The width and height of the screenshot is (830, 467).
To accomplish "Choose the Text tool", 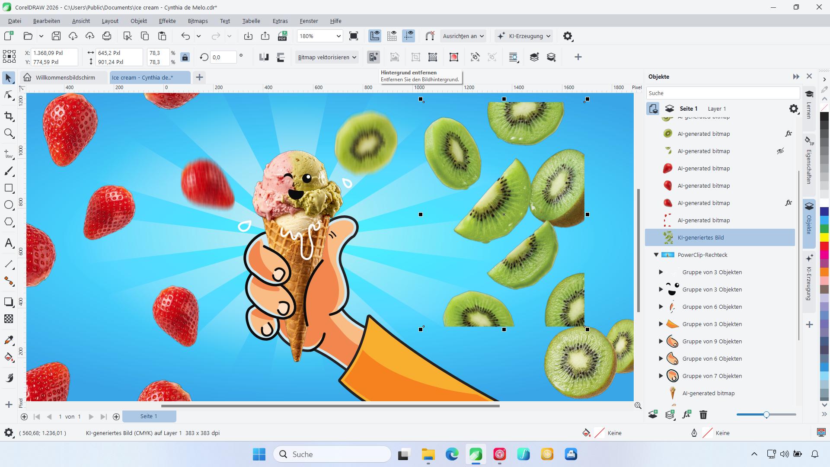I will click(x=9, y=243).
